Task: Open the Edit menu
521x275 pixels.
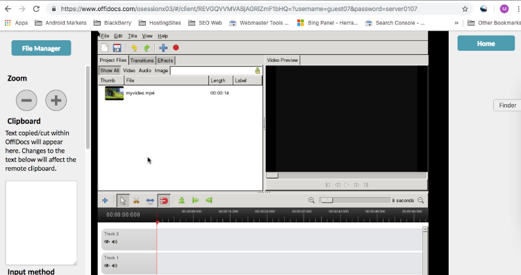Action: point(118,36)
